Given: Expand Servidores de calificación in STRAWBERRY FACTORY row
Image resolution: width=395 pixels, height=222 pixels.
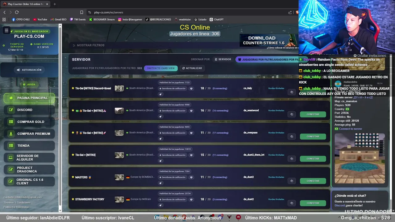Looking at the screenshot, I should [x=172, y=199].
